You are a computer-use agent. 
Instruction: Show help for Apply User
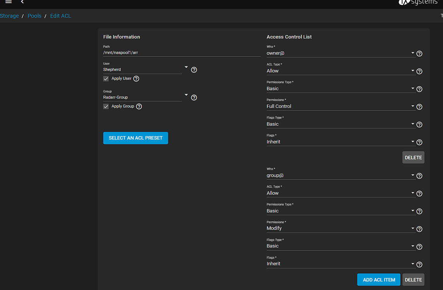(x=136, y=79)
